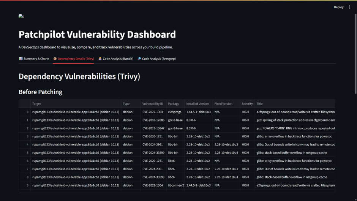The height and width of the screenshot is (201, 357).
Task: Select the e2fsprogs package cell in row 0
Action: 175,112
